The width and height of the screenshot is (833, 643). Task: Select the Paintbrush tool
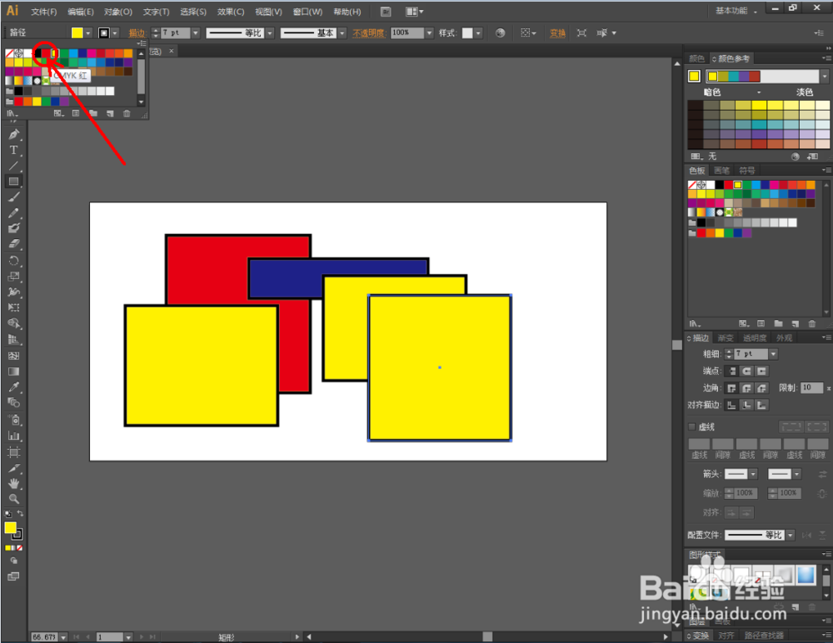(14, 197)
